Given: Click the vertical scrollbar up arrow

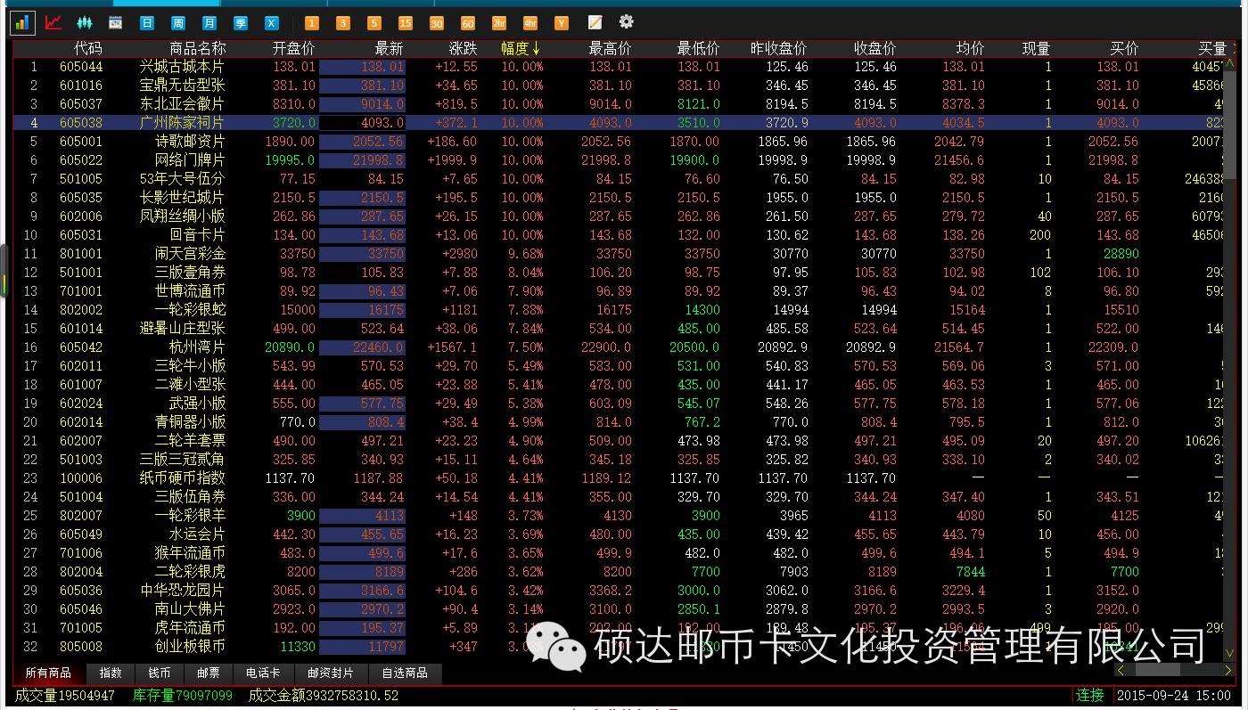Looking at the screenshot, I should (x=1232, y=63).
